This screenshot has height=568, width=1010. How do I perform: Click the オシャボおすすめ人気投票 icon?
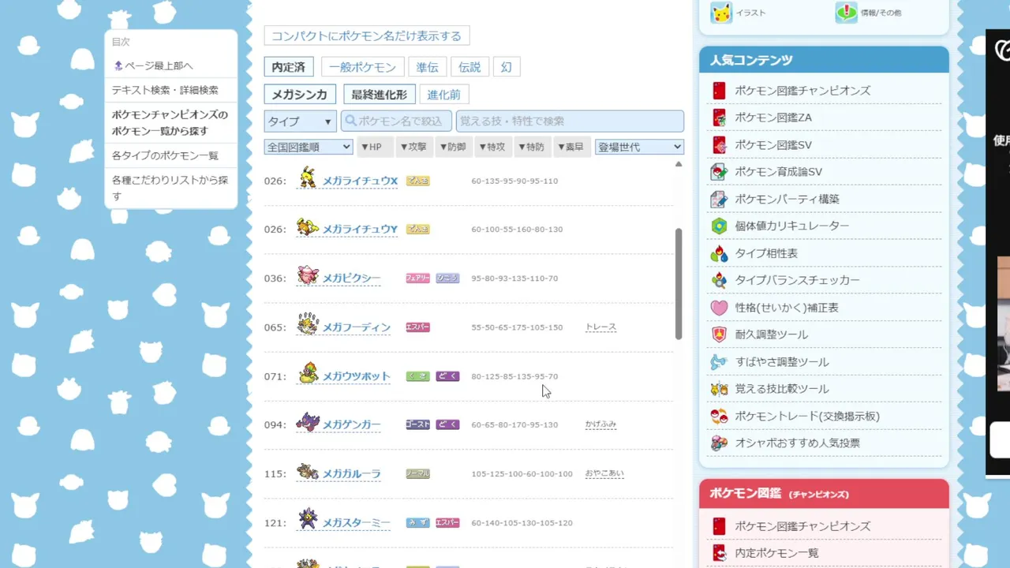(719, 443)
